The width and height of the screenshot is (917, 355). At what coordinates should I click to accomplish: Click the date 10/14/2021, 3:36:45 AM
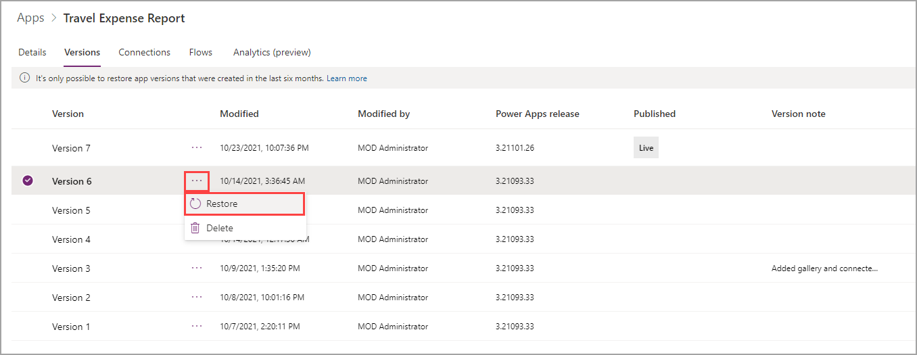(x=262, y=181)
